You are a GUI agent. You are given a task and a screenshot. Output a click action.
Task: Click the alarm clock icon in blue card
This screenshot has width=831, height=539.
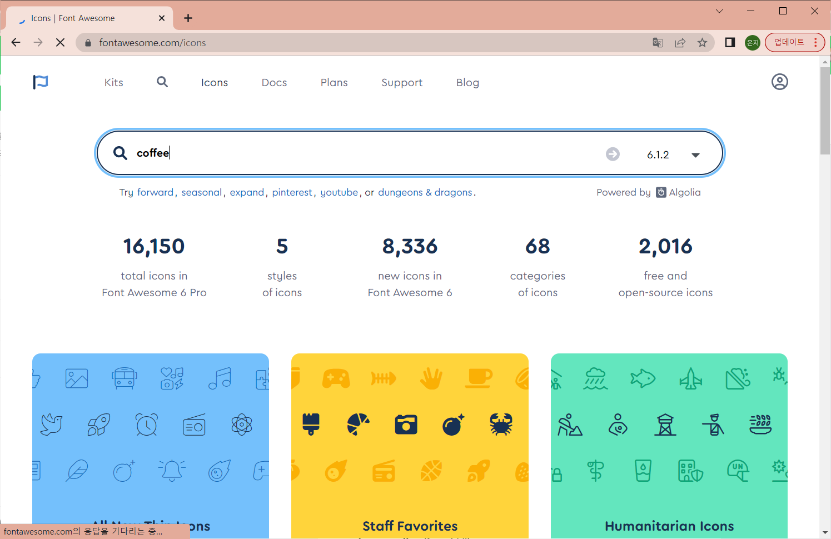pyautogui.click(x=147, y=425)
